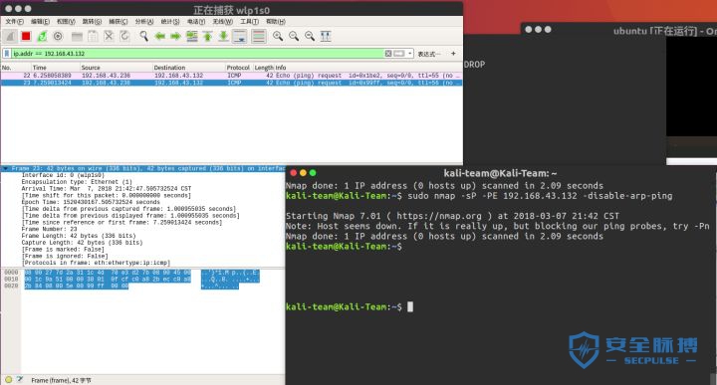This screenshot has width=717, height=385.
Task: Select the 'Arrival Time' detail line
Action: click(x=107, y=189)
